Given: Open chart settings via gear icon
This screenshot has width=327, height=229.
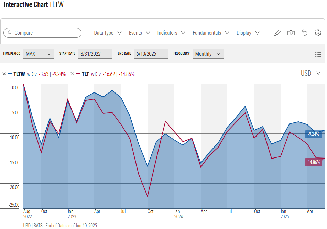Looking at the screenshot, I should (x=318, y=33).
